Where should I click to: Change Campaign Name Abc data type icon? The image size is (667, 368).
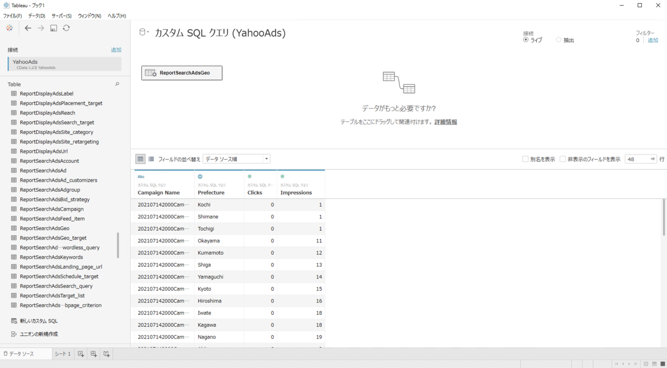[x=141, y=176]
